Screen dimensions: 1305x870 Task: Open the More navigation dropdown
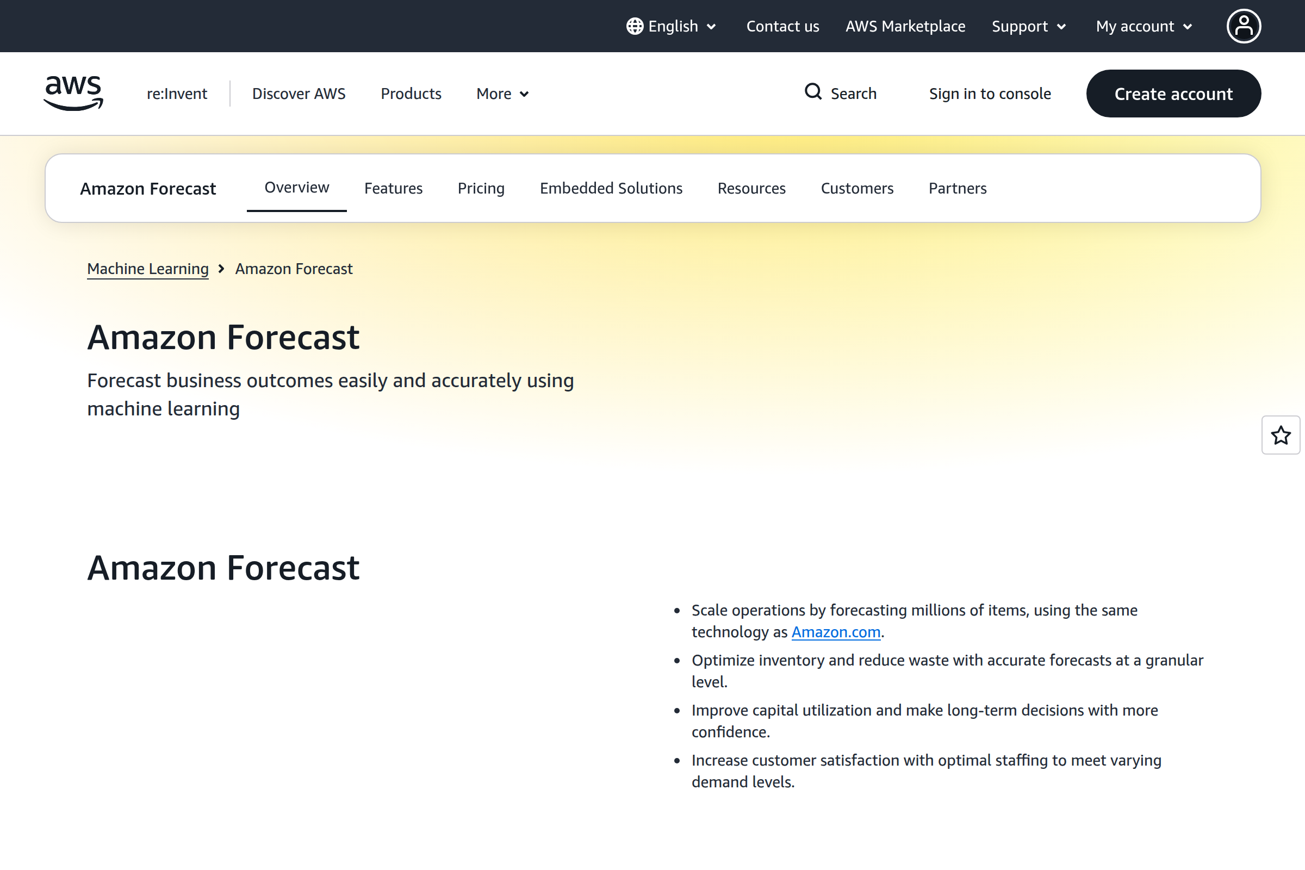coord(502,94)
